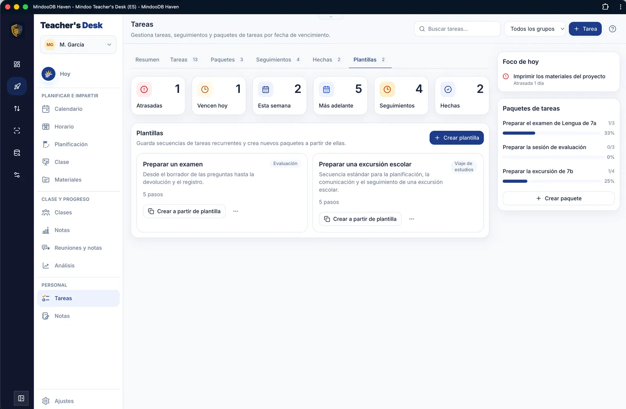This screenshot has height=409, width=626.
Task: Create from Preparar una excursión escolar template
Action: [360, 219]
